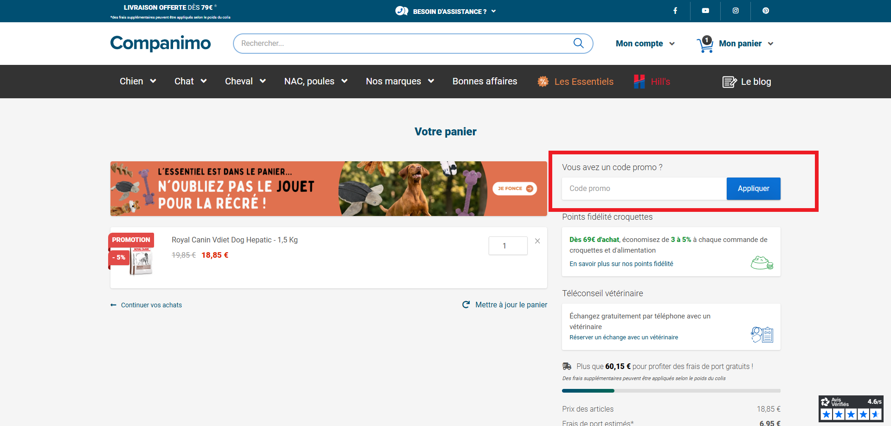Focus the Code promo input field
This screenshot has height=426, width=891.
tap(644, 189)
